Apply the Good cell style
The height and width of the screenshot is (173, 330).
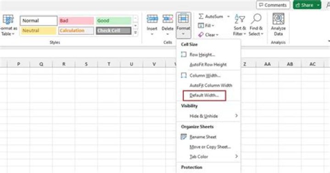click(114, 21)
